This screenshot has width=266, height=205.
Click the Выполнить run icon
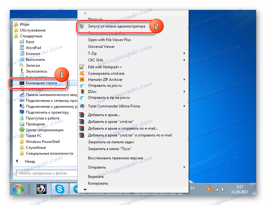22,60
